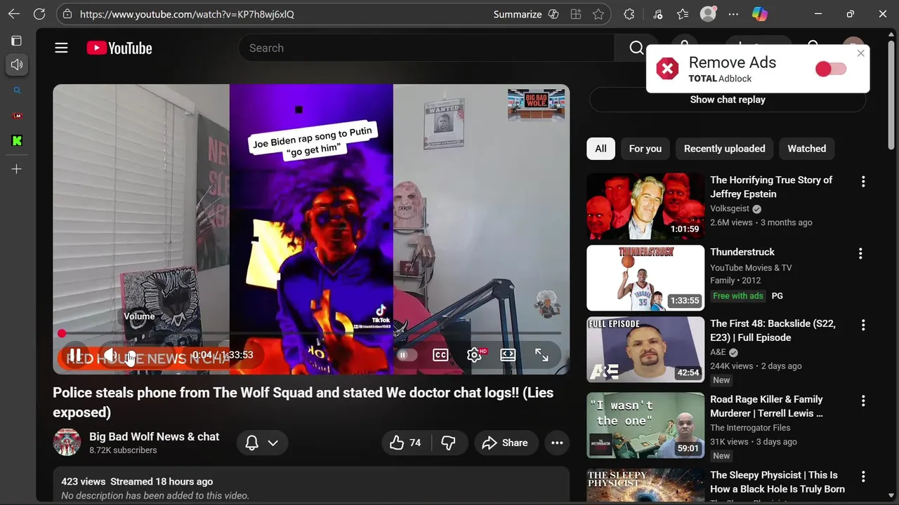This screenshot has width=899, height=505.
Task: Select Recently uploaded filter chip
Action: tap(724, 149)
